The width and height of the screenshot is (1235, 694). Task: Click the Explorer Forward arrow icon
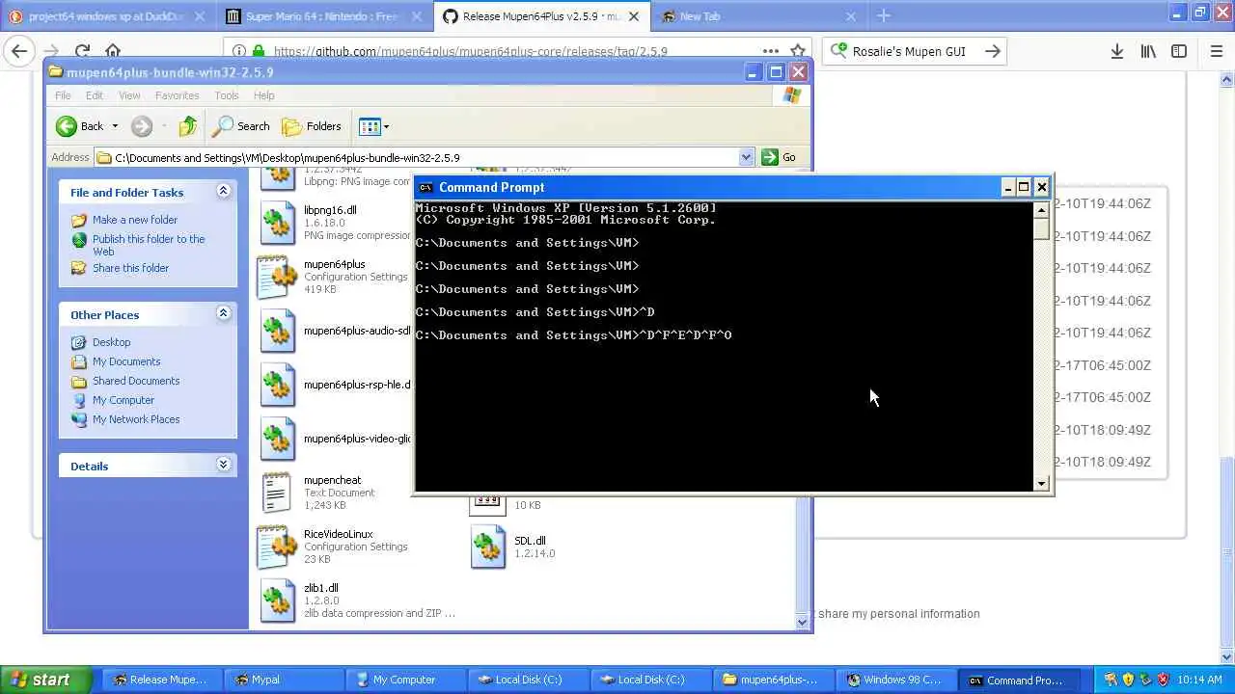pyautogui.click(x=142, y=126)
